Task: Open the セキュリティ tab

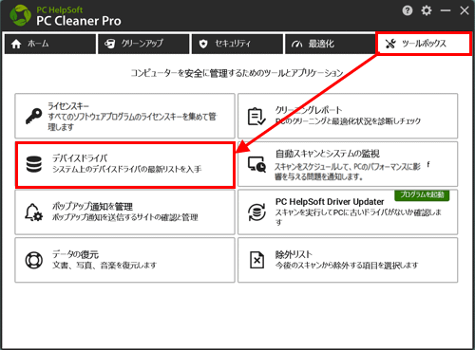Action: pos(237,44)
